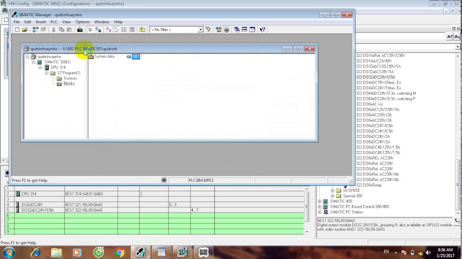Toggle Small Icons view mode
Image resolution: width=462 pixels, height=259 pixels.
(116, 29)
